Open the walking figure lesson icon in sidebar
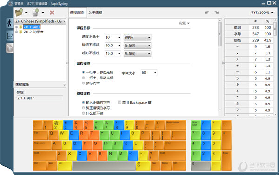The image size is (279, 175). click(10, 23)
